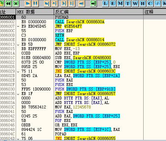Click hex bytes E8 03000000

click(34, 22)
